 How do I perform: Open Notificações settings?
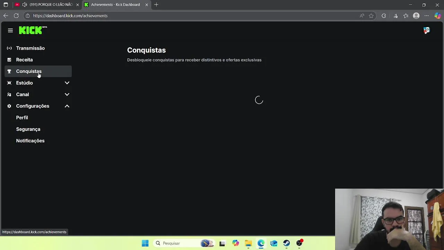pyautogui.click(x=30, y=141)
